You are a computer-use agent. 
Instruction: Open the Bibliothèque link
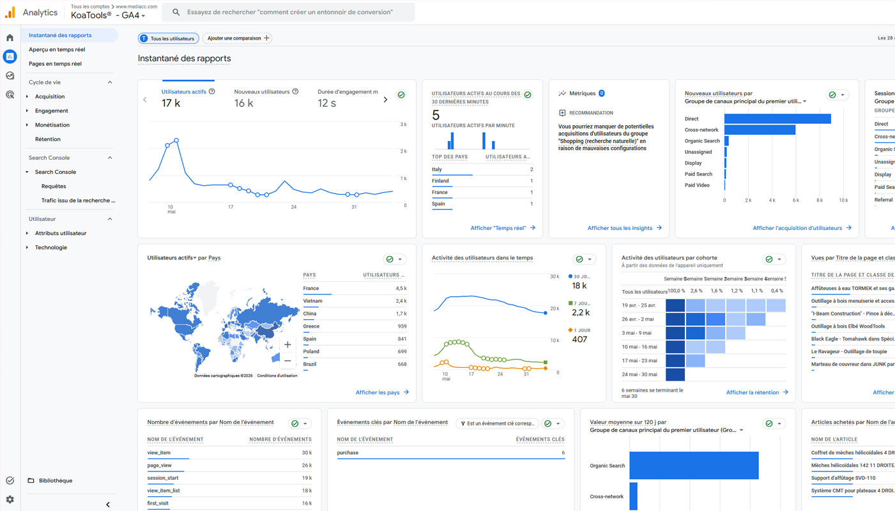(56, 480)
